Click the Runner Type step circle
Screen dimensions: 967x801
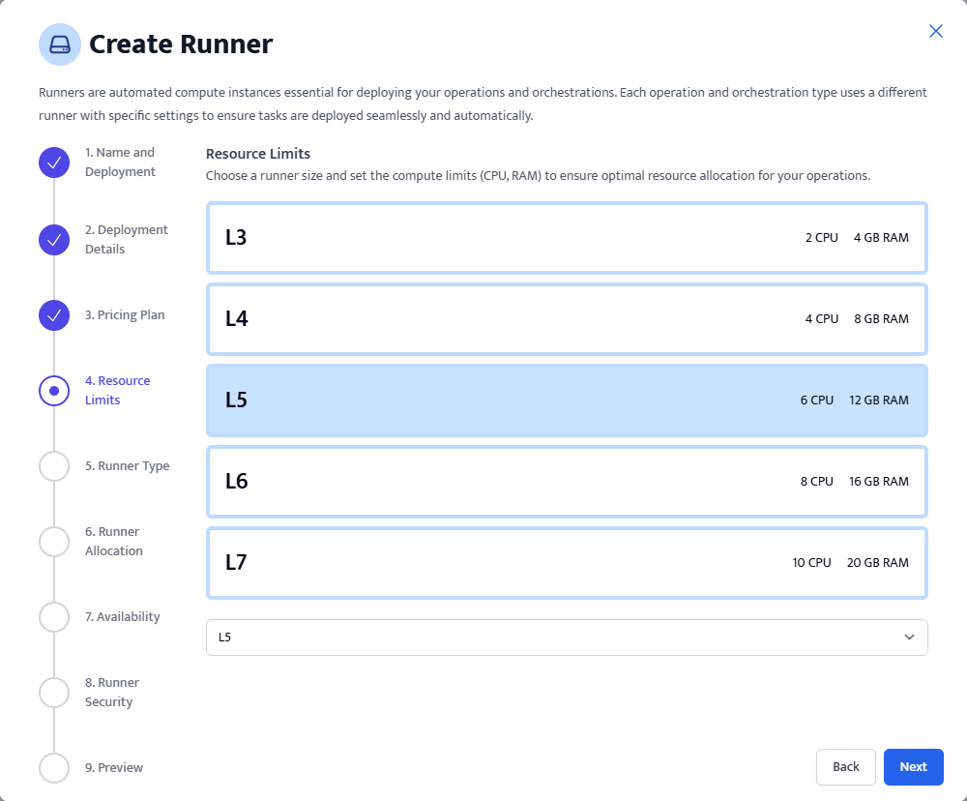54,466
